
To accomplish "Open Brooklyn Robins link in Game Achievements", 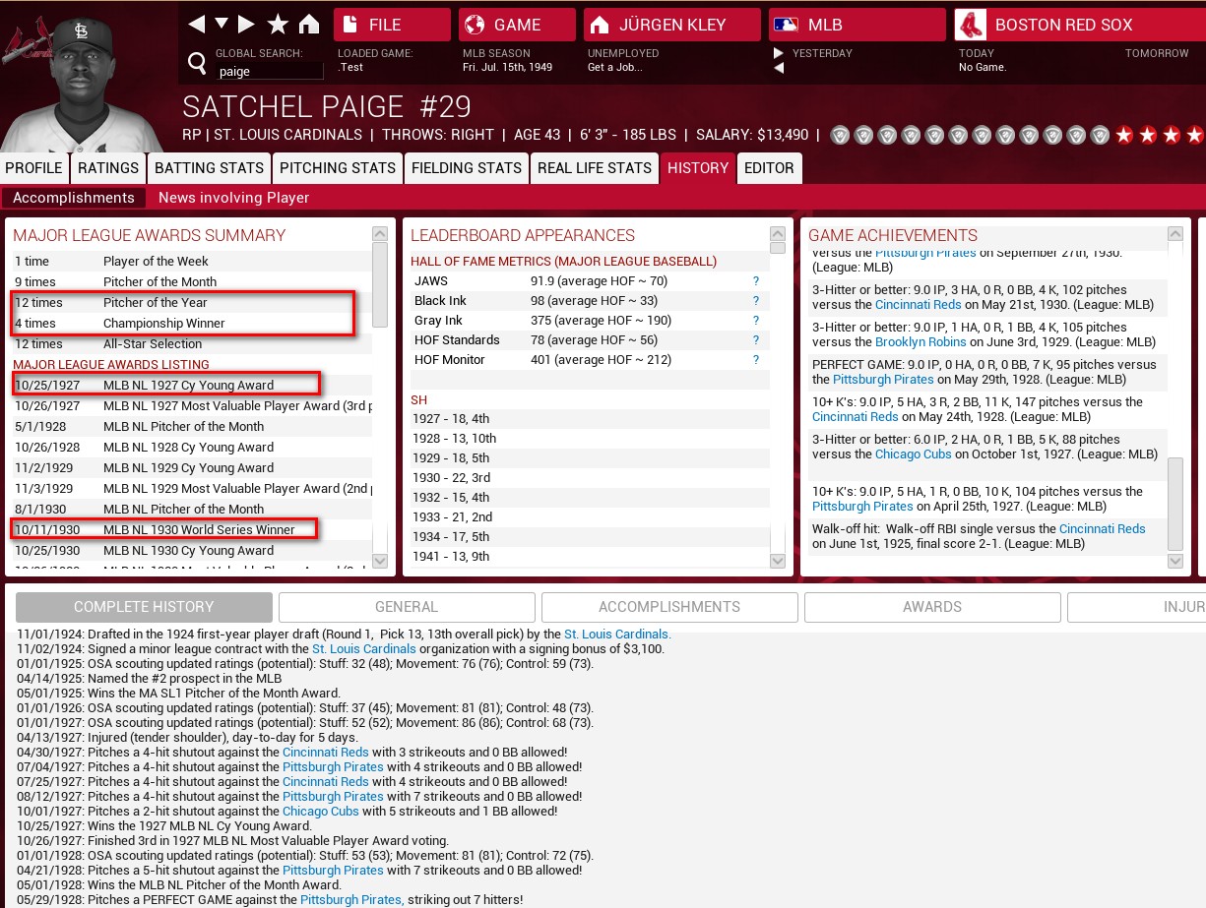I will tap(920, 342).
